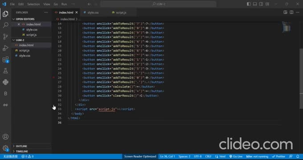The width and height of the screenshot is (303, 160).
Task: Open the Python sidebar view
Action: point(6,82)
